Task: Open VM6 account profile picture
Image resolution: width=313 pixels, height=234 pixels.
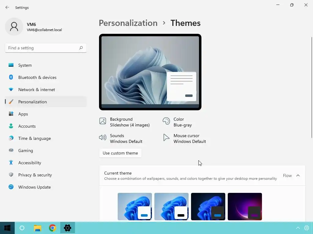Action: [x=14, y=27]
